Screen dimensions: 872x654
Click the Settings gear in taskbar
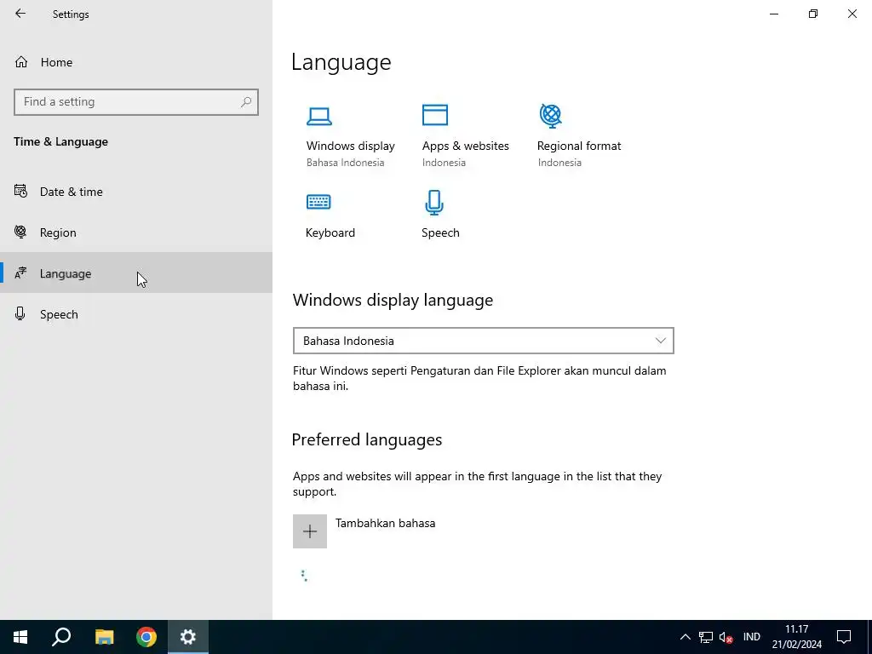tap(188, 637)
